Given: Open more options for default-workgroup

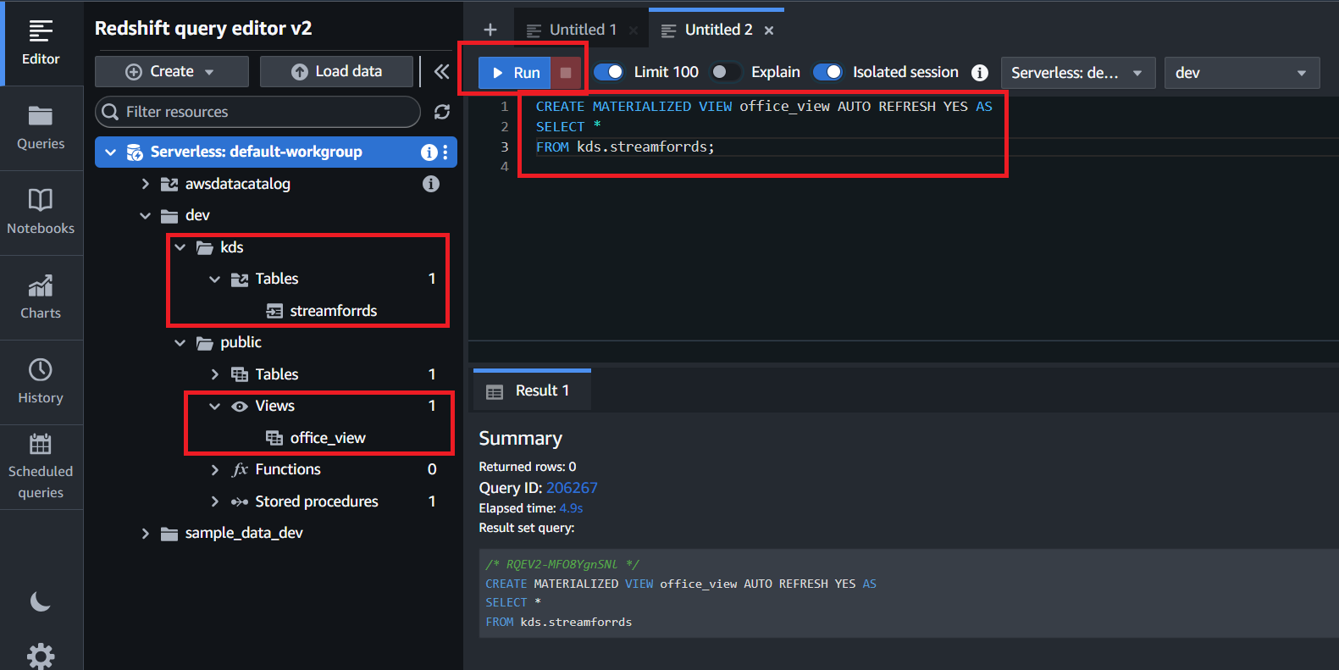Looking at the screenshot, I should (445, 152).
